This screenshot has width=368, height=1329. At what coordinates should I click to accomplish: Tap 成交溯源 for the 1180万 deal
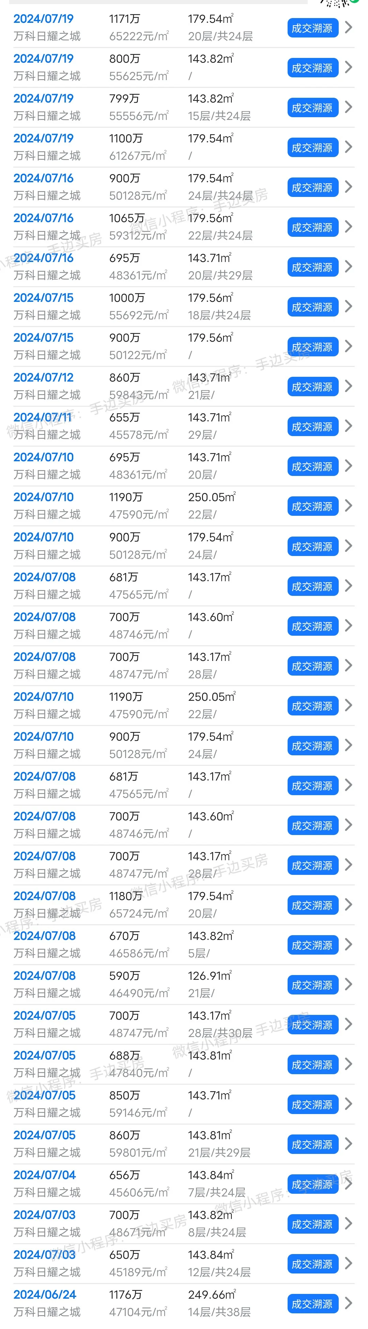click(312, 905)
